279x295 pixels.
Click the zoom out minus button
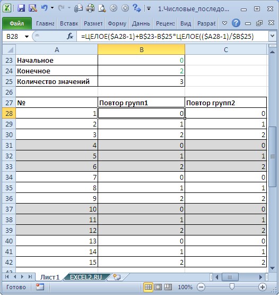coord(201,287)
